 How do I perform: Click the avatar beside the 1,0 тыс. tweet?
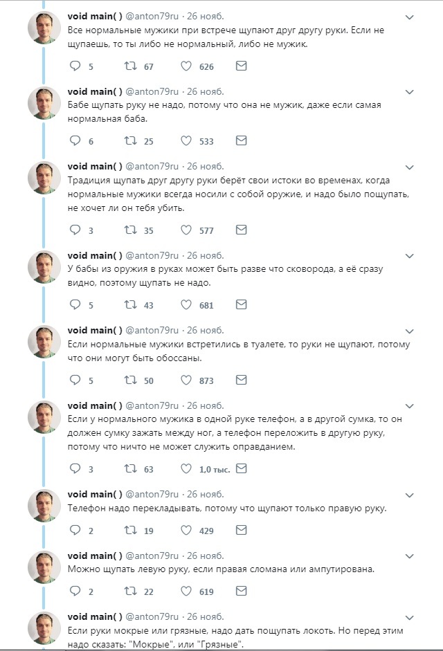[x=44, y=417]
